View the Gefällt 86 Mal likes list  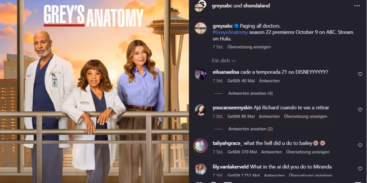(x=241, y=116)
